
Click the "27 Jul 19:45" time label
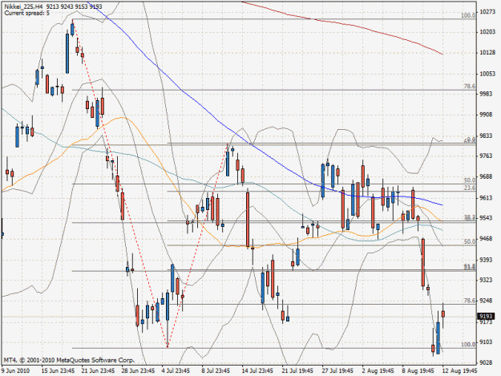click(337, 370)
